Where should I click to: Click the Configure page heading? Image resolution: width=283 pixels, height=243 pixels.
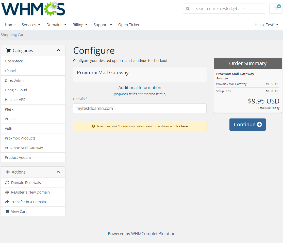tap(94, 51)
